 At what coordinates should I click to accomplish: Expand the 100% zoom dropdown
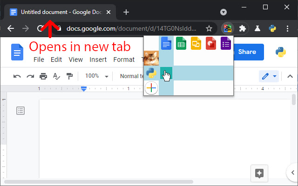(x=96, y=76)
